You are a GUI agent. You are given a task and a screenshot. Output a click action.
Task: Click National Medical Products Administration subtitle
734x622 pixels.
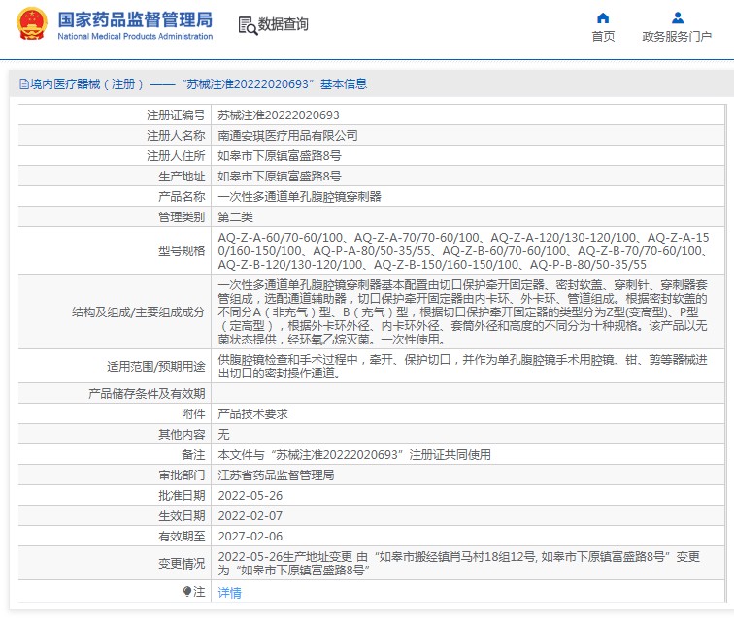coord(135,37)
